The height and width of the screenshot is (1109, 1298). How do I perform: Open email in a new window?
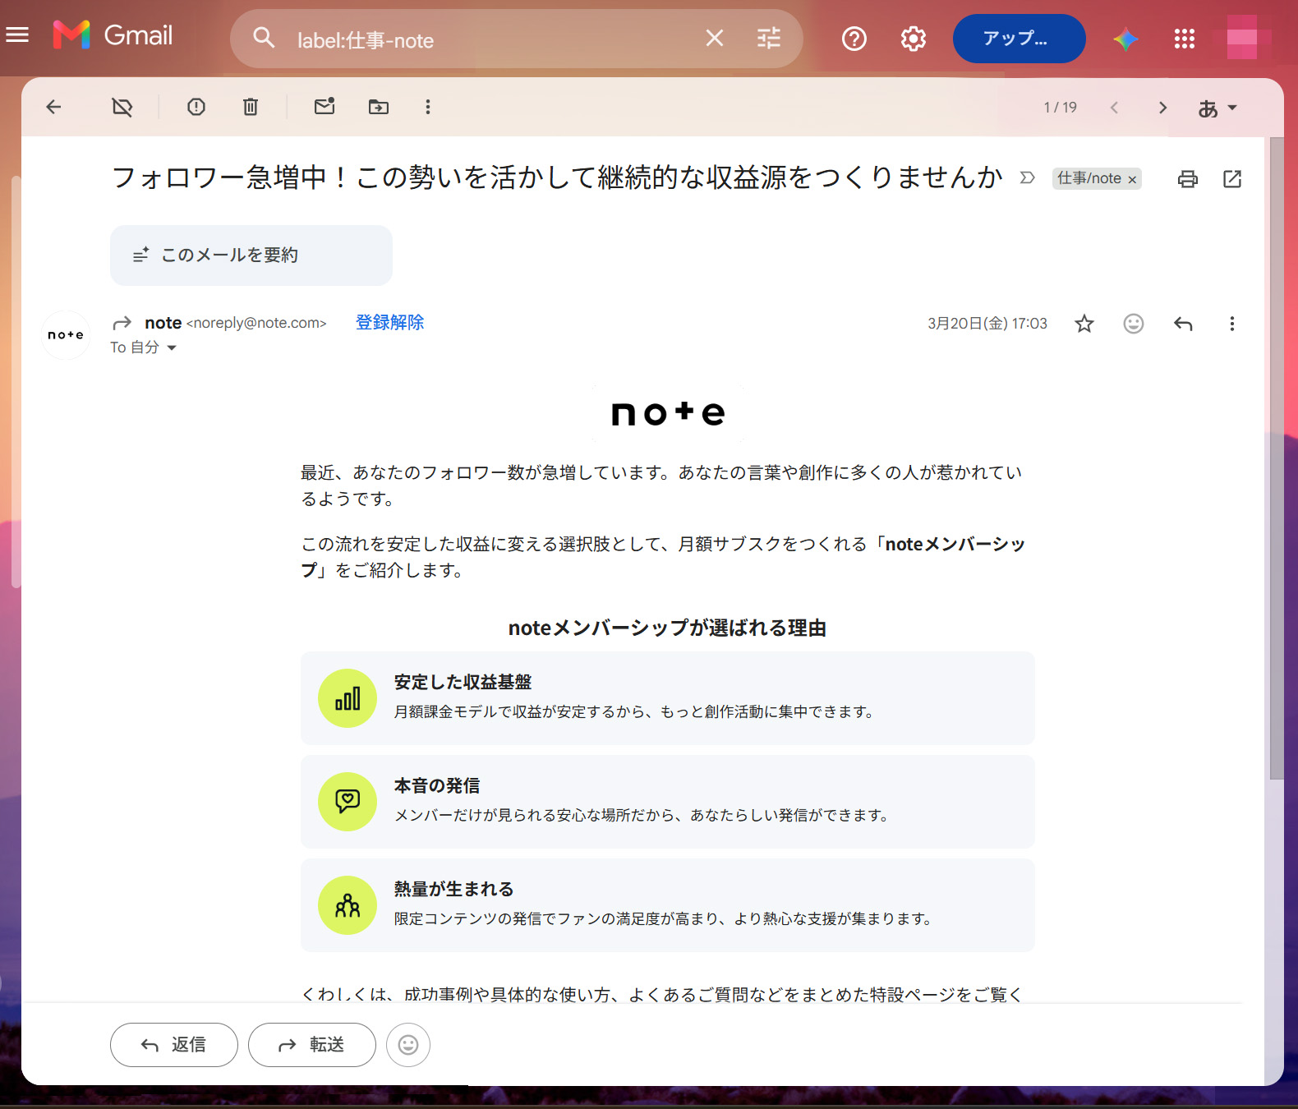[1232, 178]
